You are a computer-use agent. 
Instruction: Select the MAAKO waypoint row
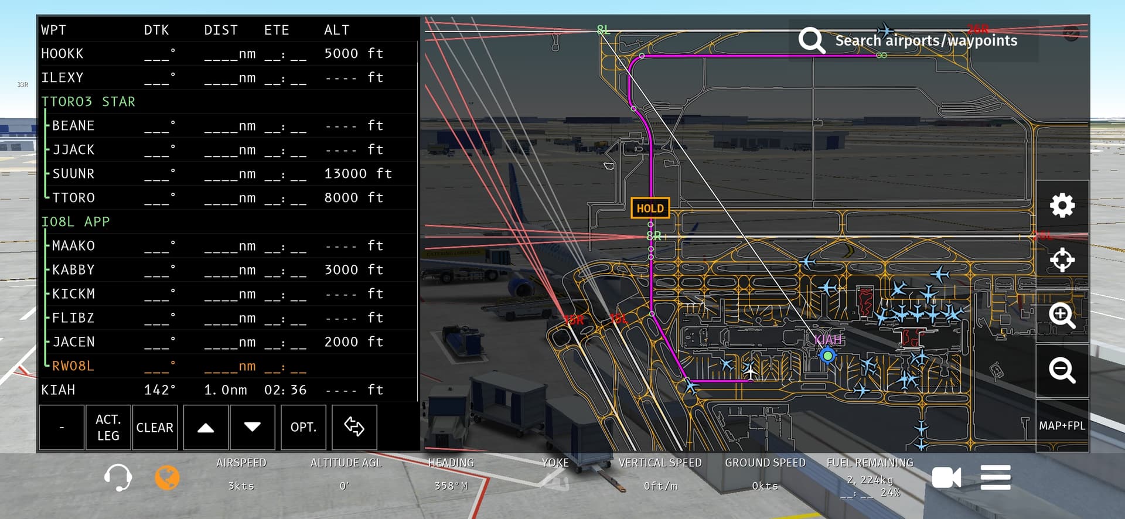click(229, 246)
